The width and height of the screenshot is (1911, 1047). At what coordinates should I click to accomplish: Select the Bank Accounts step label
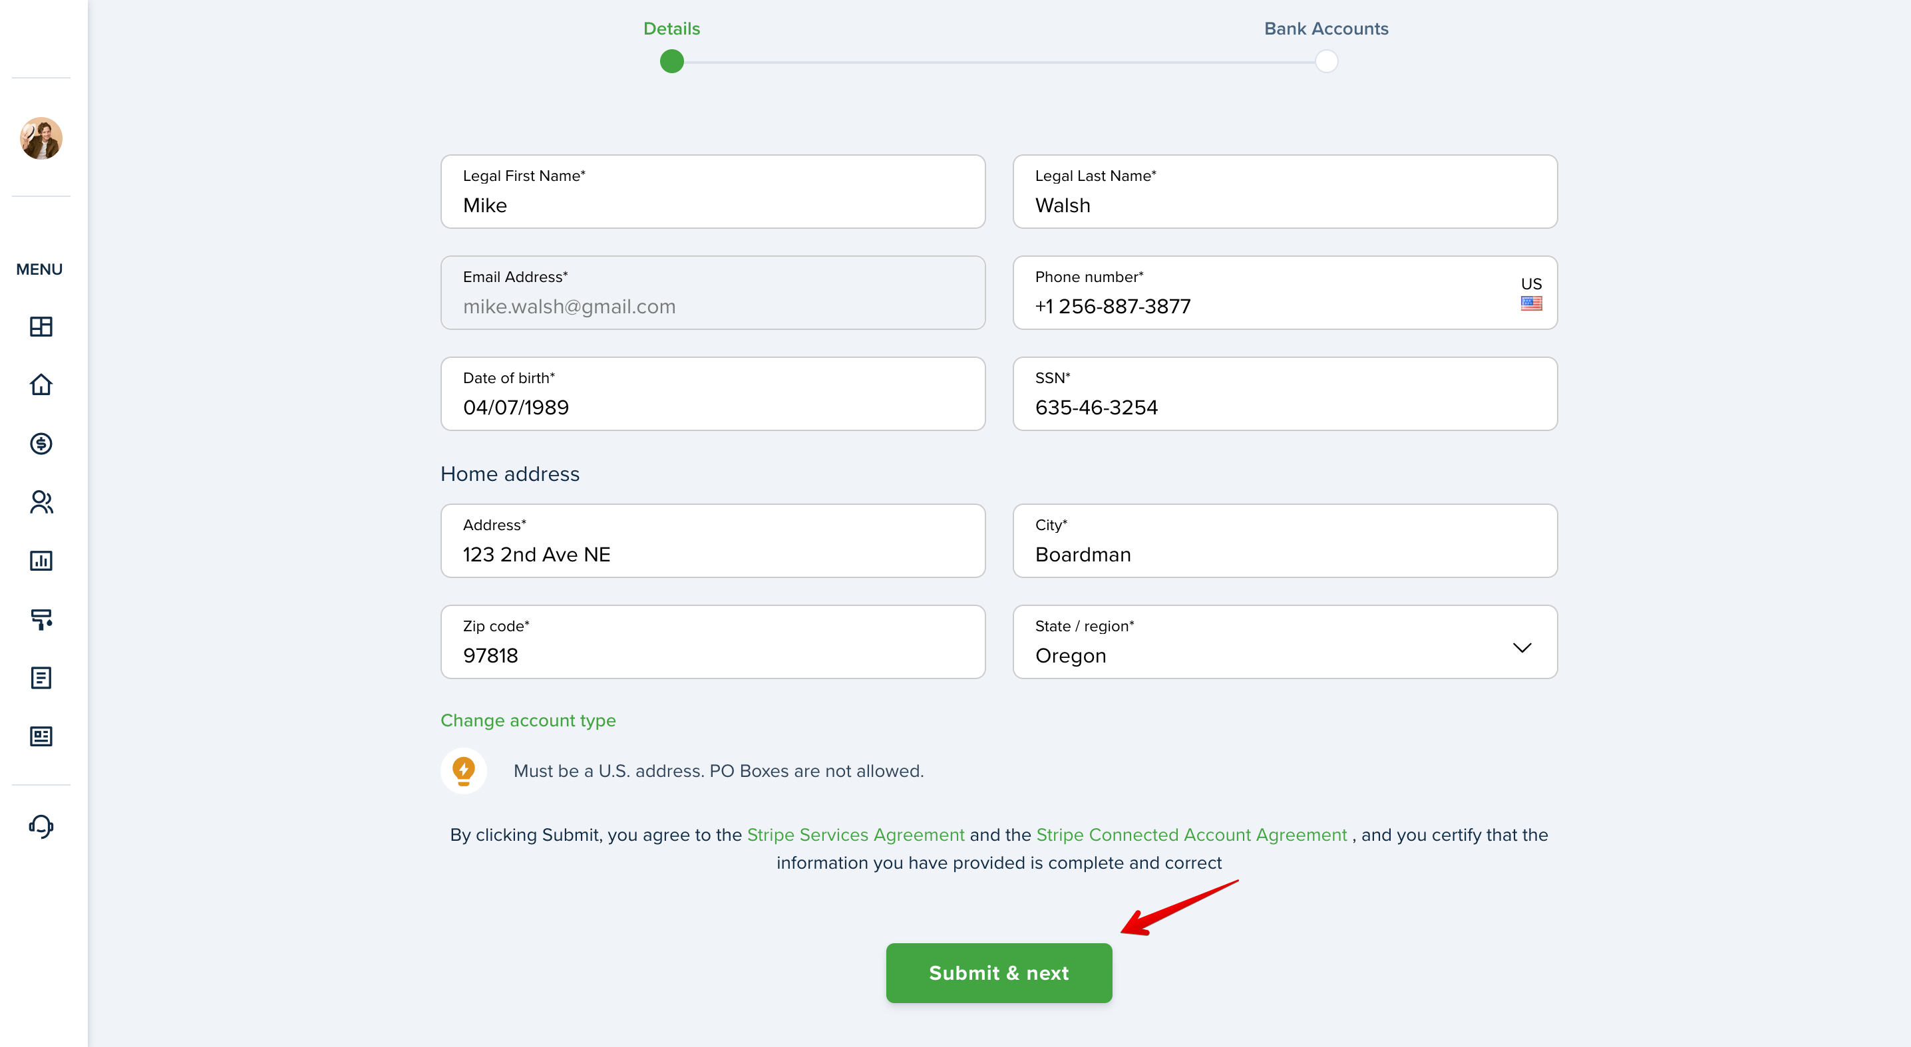click(x=1325, y=29)
